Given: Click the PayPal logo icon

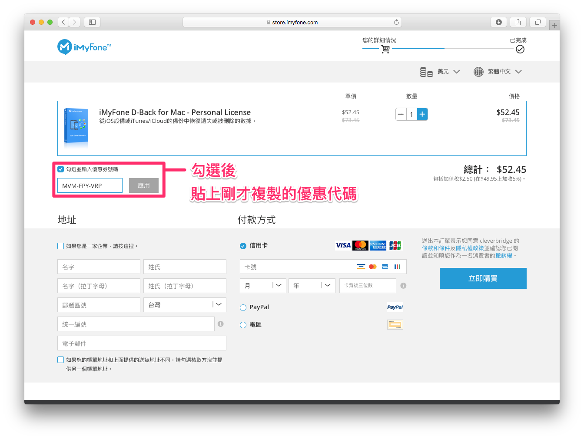Looking at the screenshot, I should 395,307.
